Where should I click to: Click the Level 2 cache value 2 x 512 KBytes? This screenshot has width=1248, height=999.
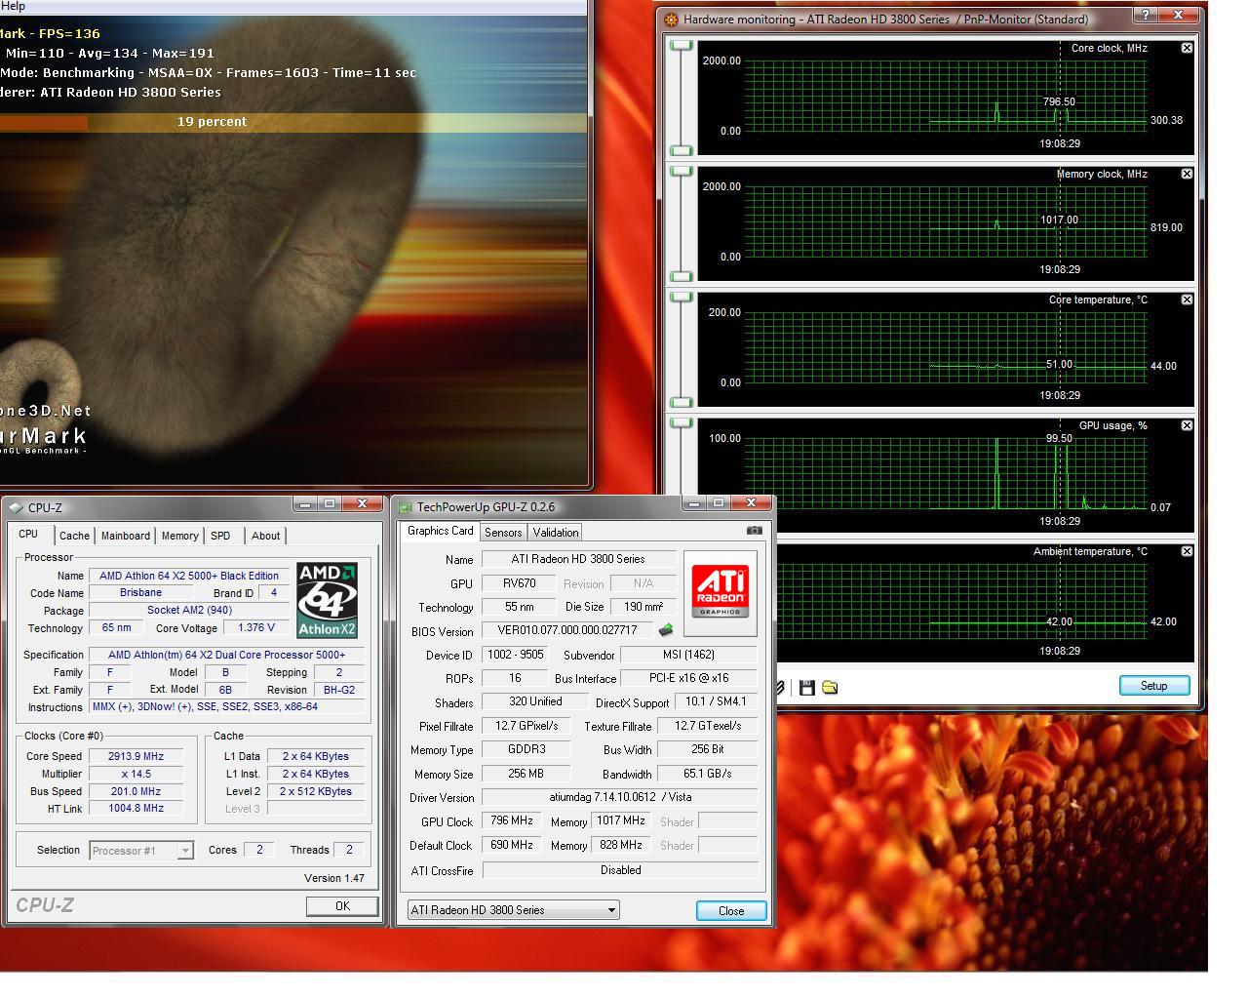point(316,791)
